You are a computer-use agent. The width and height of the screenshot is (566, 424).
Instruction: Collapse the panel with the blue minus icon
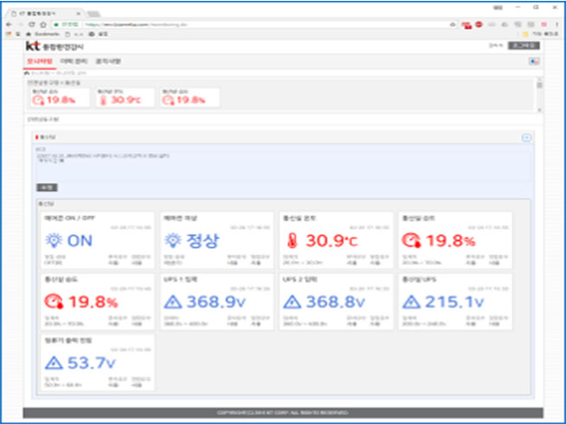527,138
